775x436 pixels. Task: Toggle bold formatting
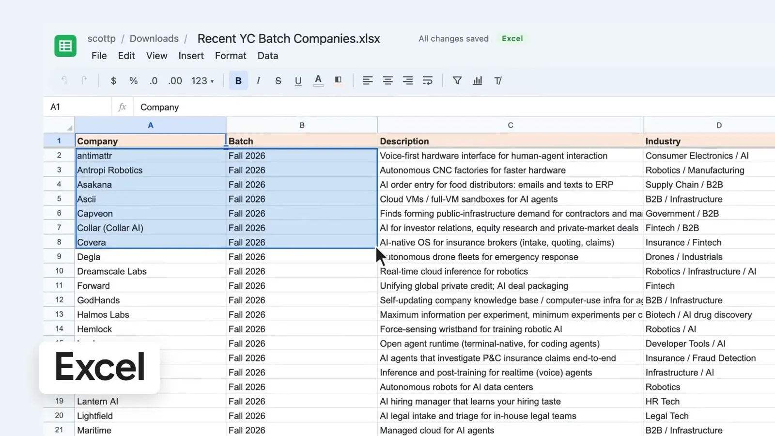point(238,81)
